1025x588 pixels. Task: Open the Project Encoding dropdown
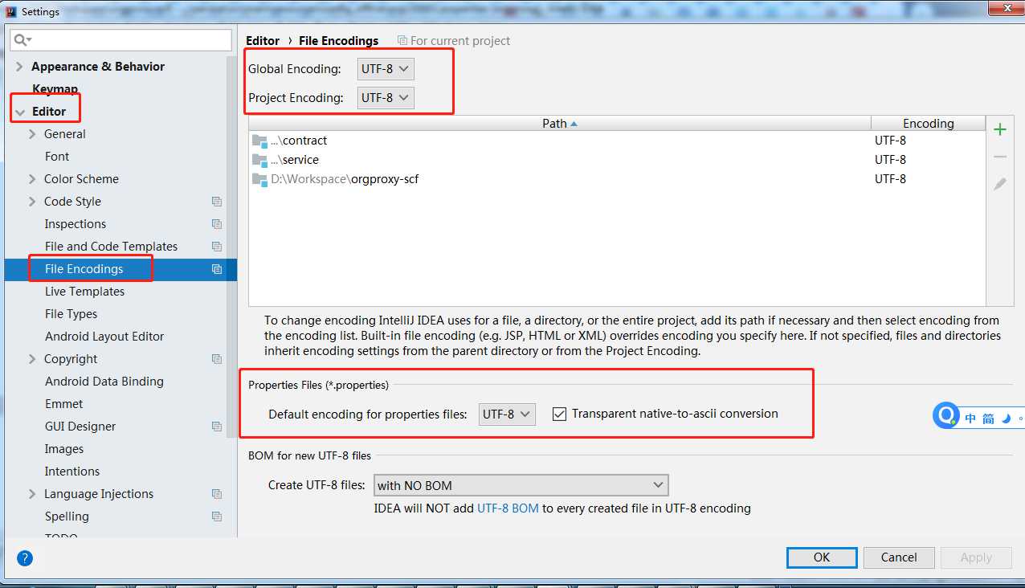[x=386, y=98]
